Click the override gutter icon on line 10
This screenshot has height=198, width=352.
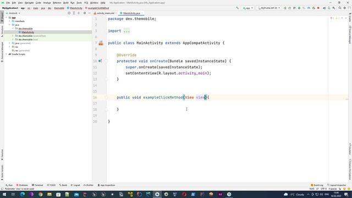(100, 61)
